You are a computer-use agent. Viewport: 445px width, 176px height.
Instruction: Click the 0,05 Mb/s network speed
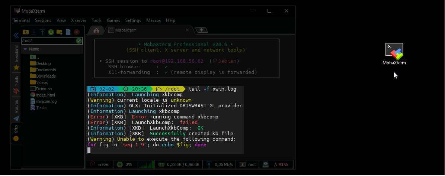point(224,164)
